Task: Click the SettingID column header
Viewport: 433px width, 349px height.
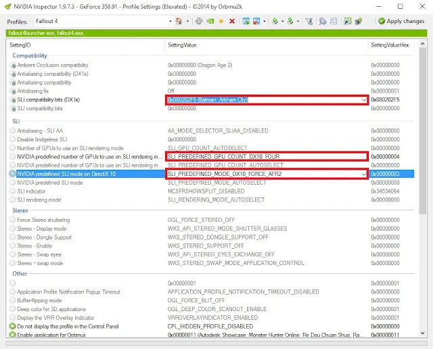Action: [86, 45]
